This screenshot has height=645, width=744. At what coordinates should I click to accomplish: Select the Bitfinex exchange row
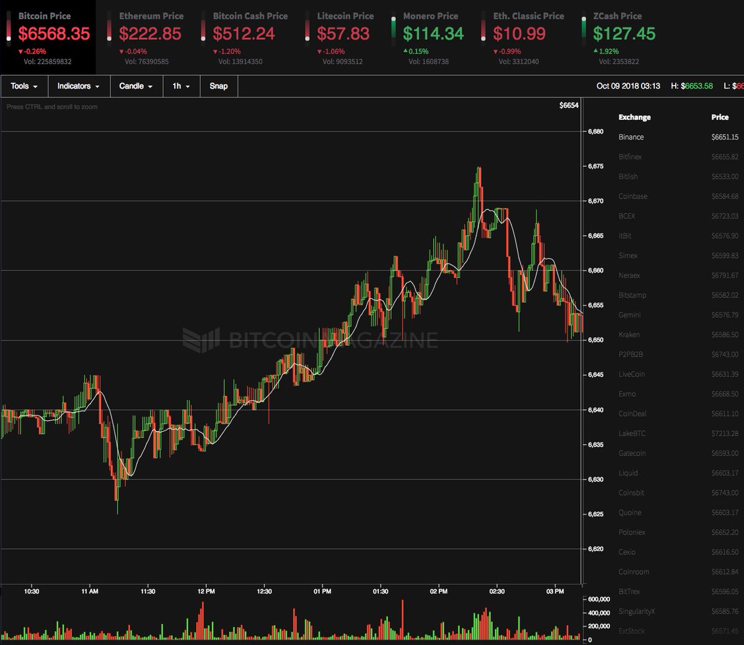tap(679, 157)
